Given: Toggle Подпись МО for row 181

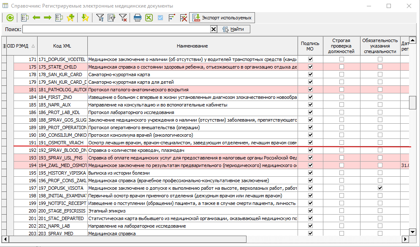Looking at the screenshot, I should tap(310, 90).
